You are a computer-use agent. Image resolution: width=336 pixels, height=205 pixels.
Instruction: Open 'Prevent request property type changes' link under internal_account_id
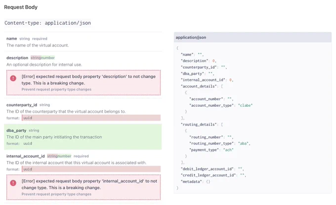click(x=56, y=194)
